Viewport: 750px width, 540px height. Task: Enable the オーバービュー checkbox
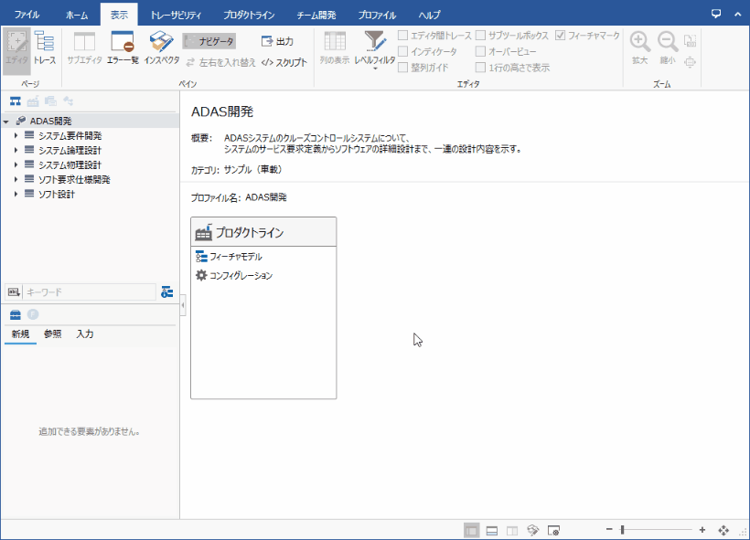coord(480,51)
